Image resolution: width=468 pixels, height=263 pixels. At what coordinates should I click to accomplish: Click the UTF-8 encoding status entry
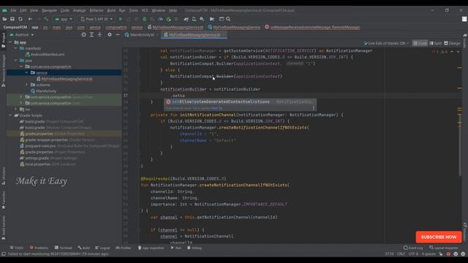(413, 254)
